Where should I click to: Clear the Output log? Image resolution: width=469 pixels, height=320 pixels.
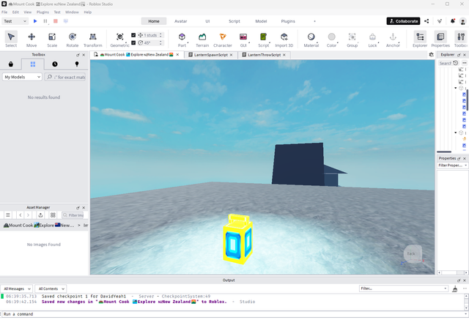[455, 289]
